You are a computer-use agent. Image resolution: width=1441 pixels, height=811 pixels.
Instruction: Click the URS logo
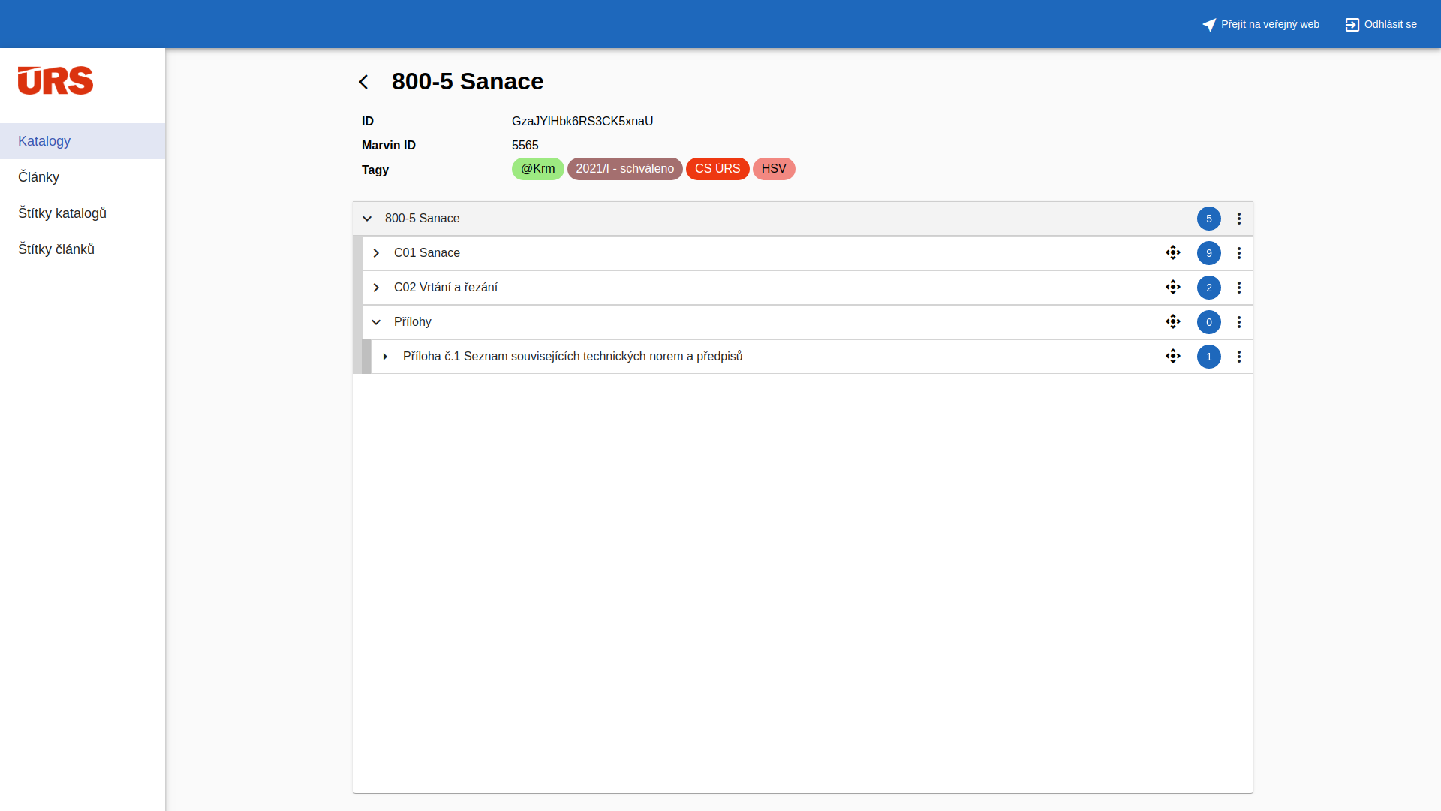[x=56, y=80]
